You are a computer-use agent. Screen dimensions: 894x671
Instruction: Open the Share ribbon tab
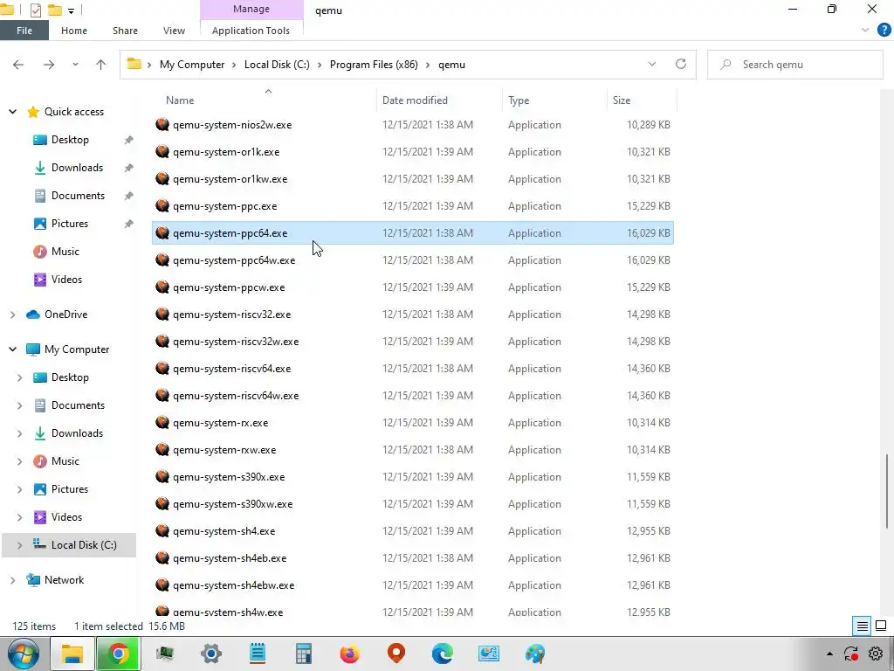click(x=125, y=31)
